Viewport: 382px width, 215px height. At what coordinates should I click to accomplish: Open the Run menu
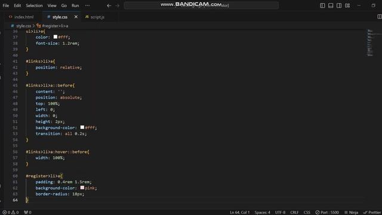click(x=75, y=5)
